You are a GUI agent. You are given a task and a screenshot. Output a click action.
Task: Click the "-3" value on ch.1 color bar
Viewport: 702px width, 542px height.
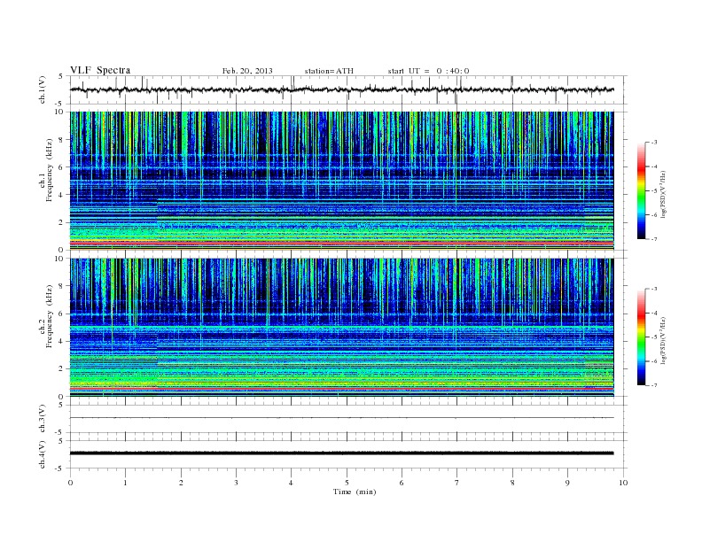click(x=654, y=143)
